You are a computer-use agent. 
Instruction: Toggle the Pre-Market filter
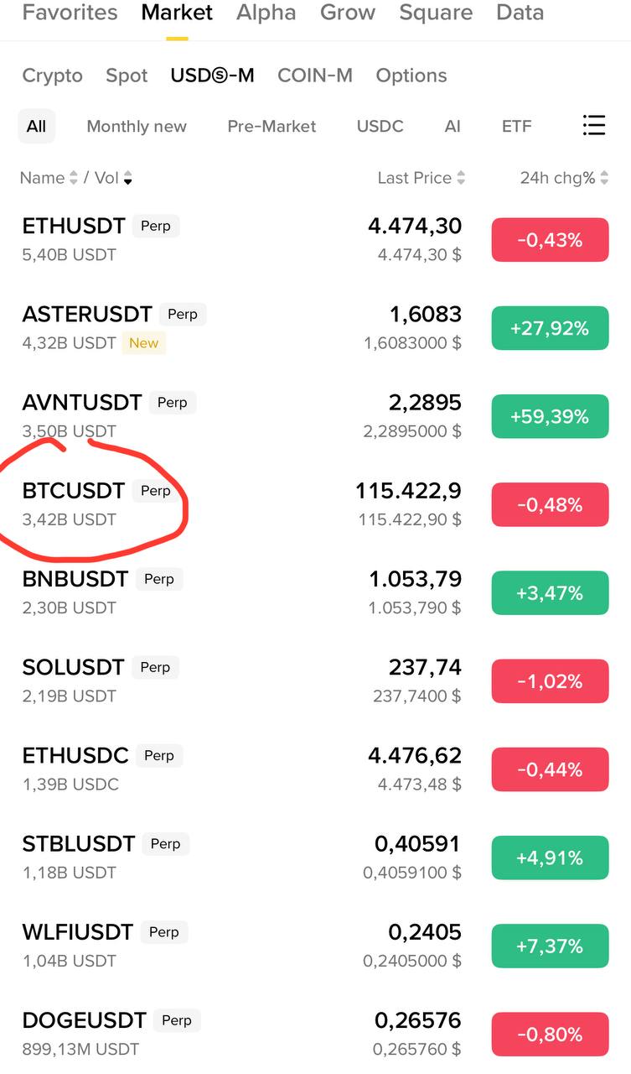[x=272, y=126]
